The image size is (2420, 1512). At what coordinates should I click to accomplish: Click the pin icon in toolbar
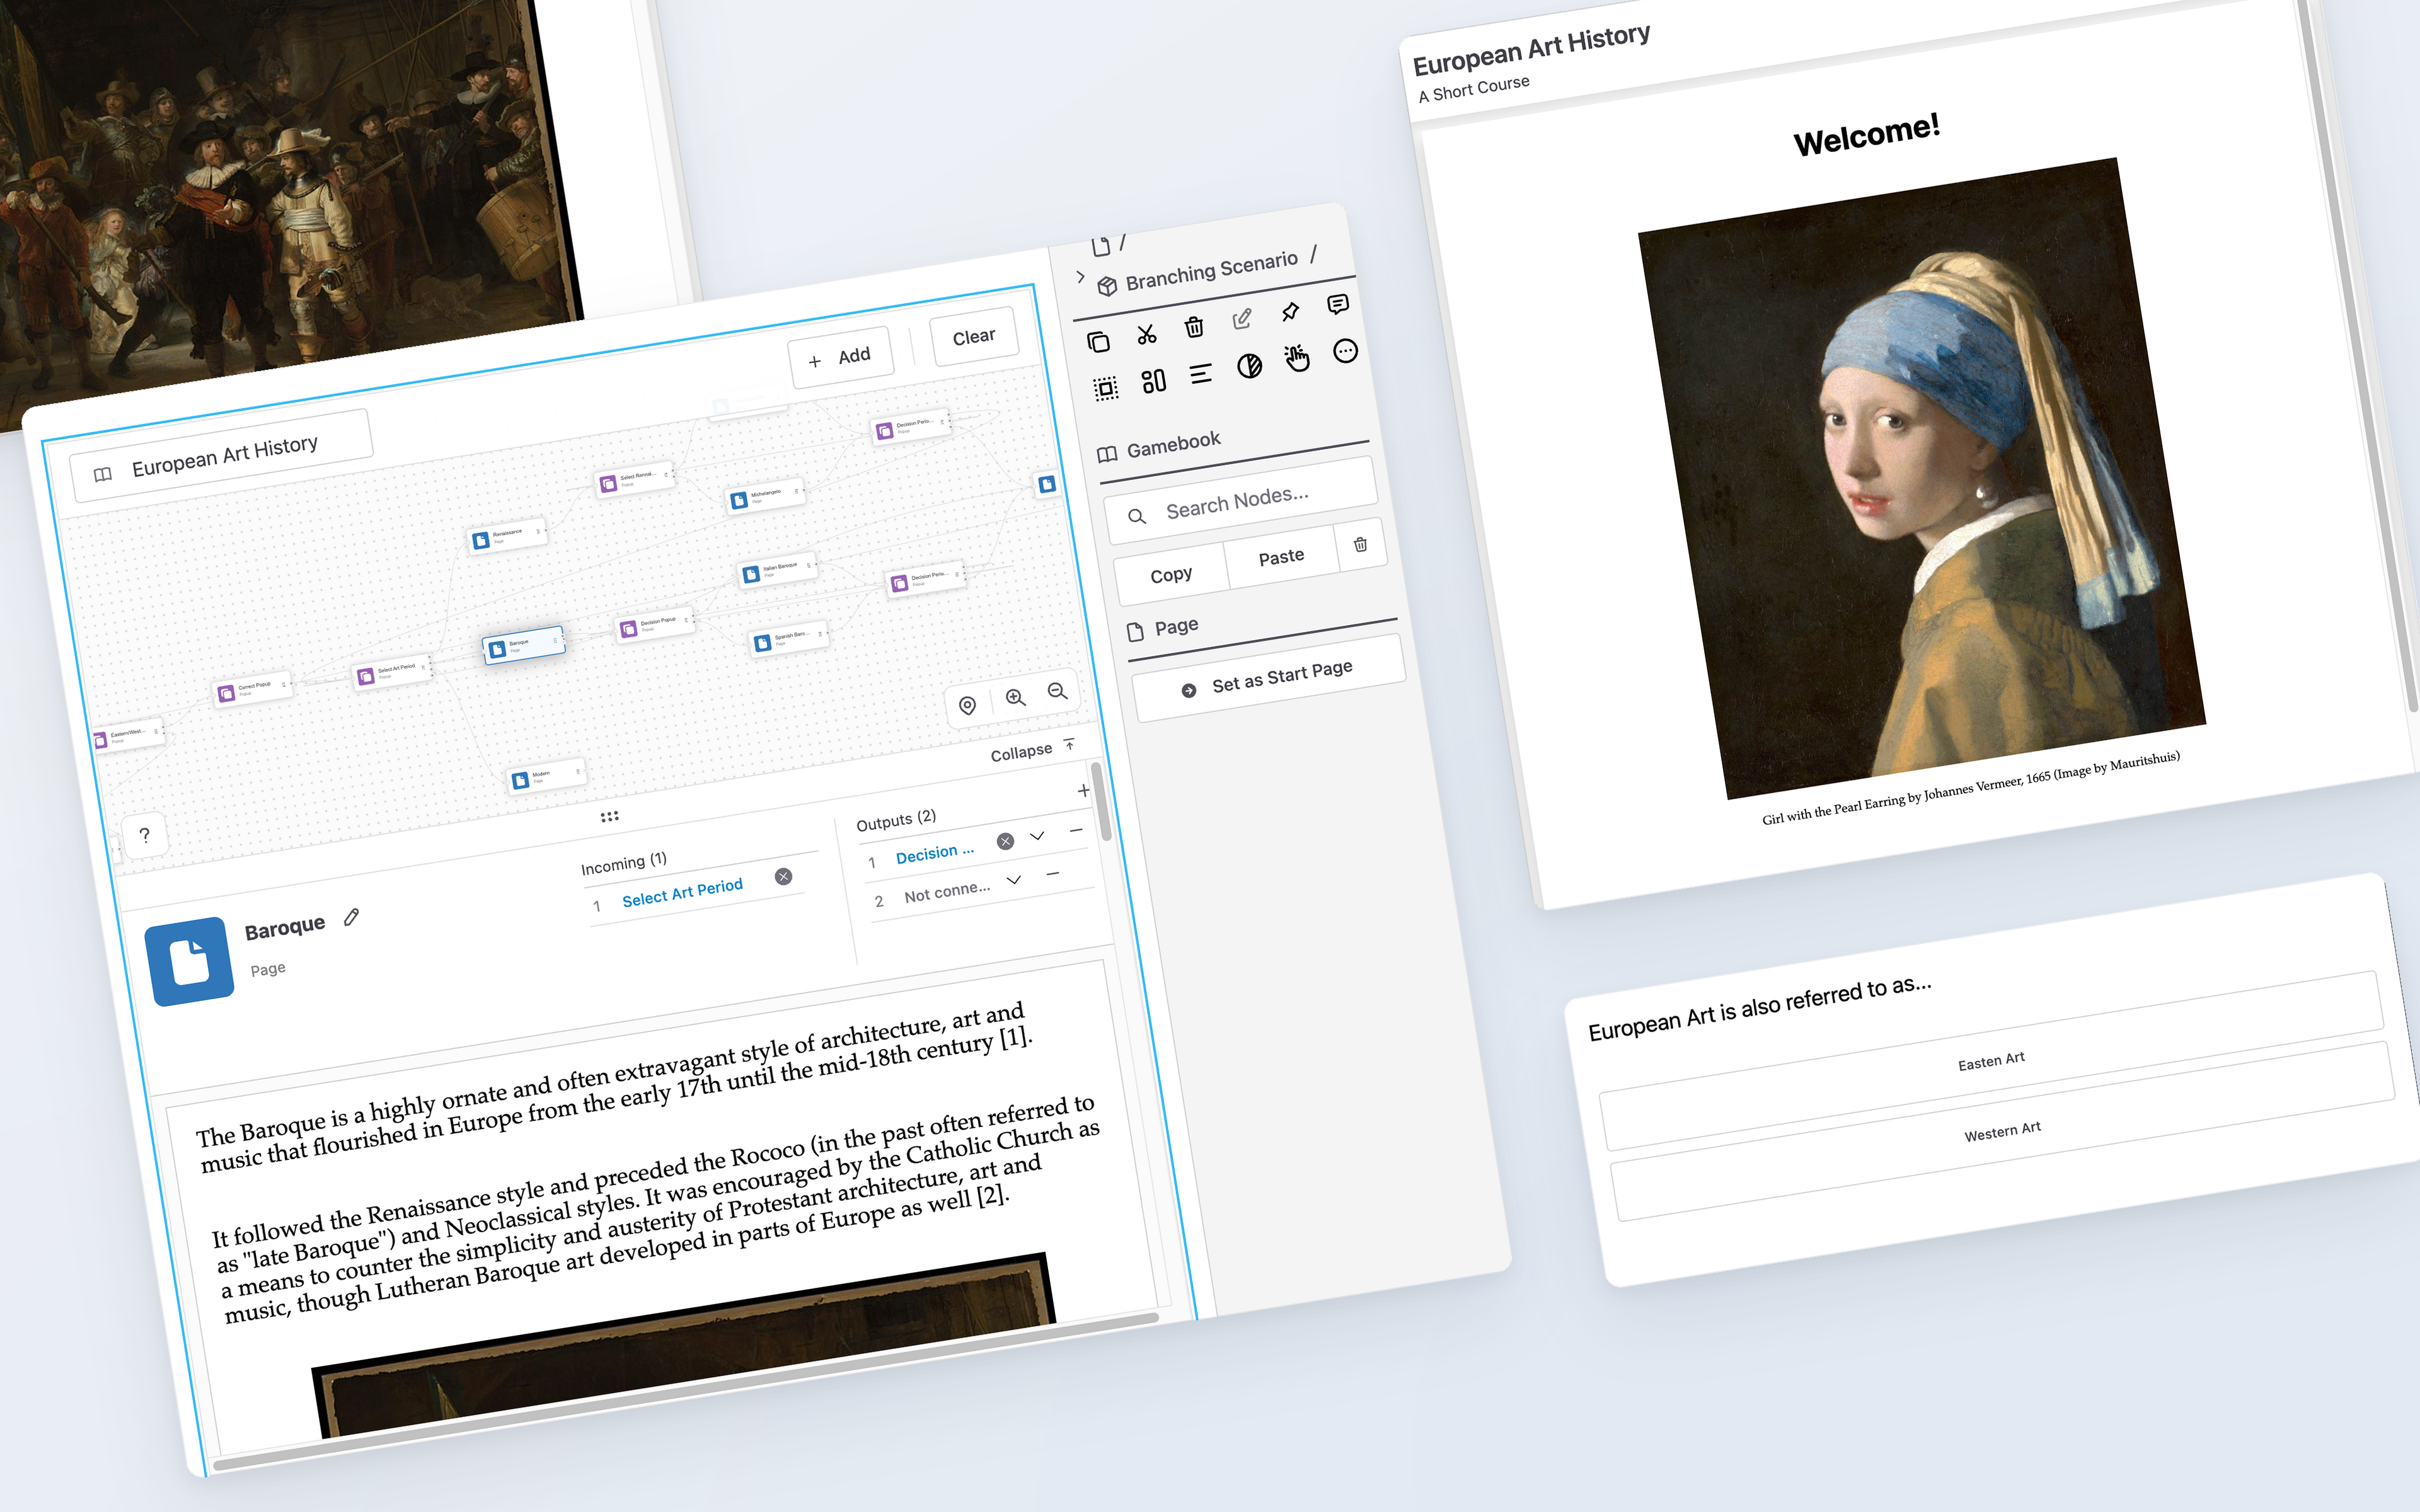coord(1290,312)
